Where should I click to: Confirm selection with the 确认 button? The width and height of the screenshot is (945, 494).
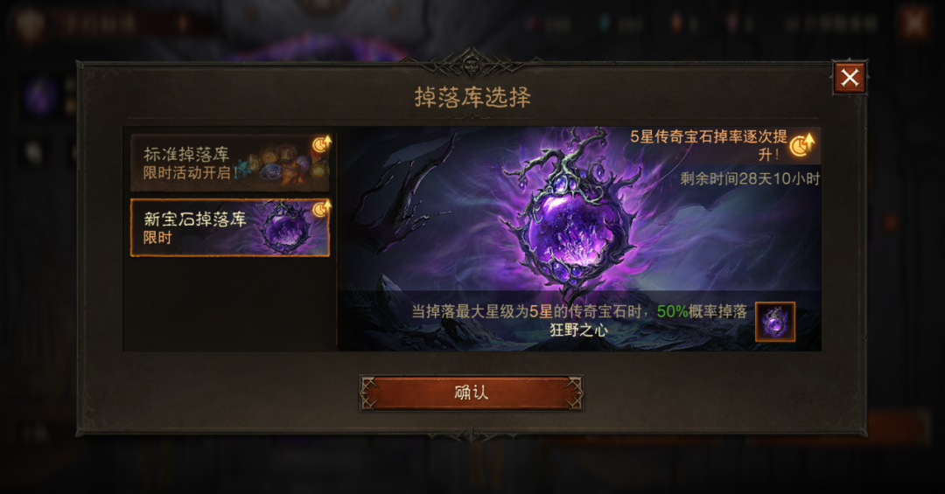(472, 393)
